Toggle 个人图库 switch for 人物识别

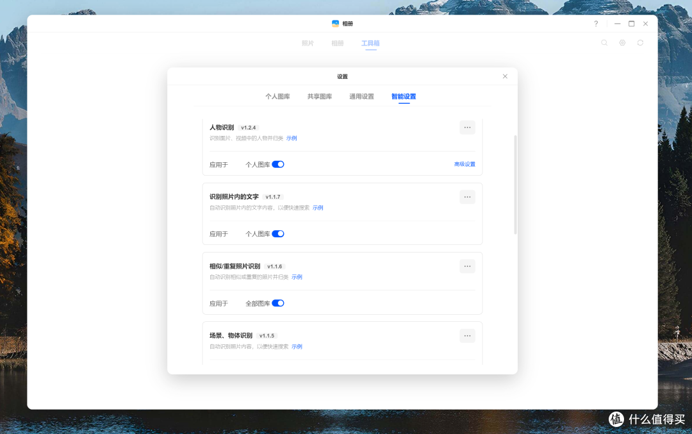click(x=278, y=164)
